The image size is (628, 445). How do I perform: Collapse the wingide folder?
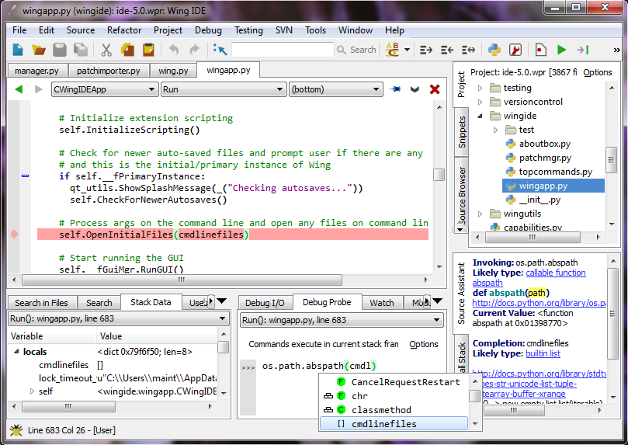(481, 116)
